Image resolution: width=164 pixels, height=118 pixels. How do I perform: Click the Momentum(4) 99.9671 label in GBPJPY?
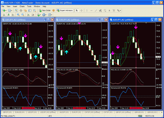pyautogui.click(x=10, y=88)
